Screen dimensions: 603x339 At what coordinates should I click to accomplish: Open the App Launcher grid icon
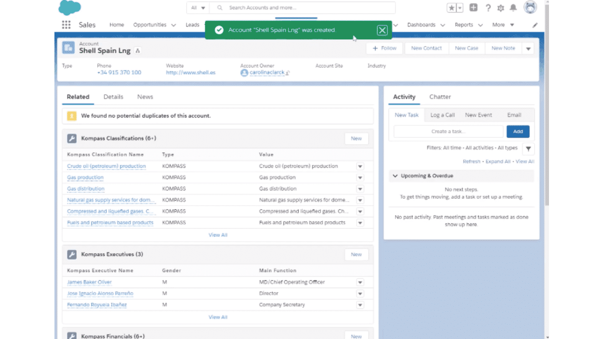pos(66,25)
